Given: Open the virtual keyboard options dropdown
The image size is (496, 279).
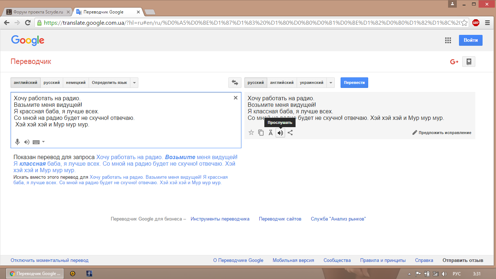Looking at the screenshot, I should point(44,142).
